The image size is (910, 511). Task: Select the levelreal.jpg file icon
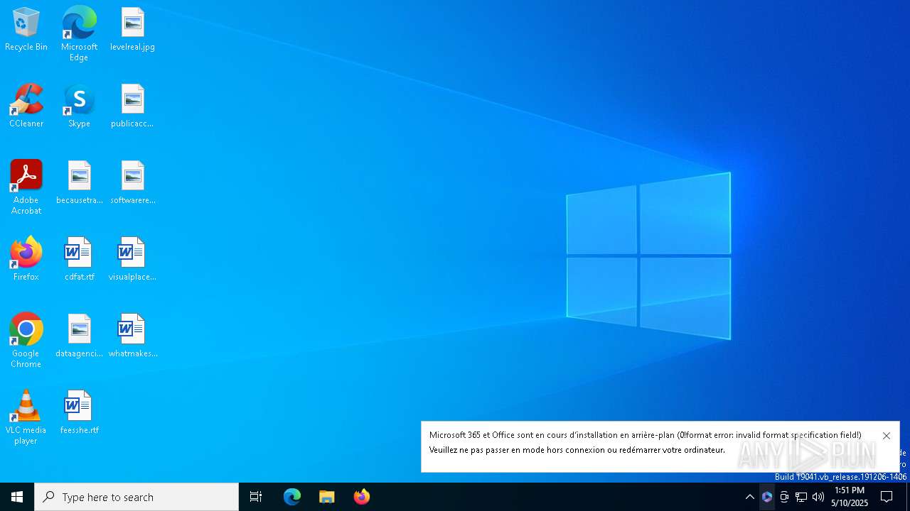coord(132,30)
